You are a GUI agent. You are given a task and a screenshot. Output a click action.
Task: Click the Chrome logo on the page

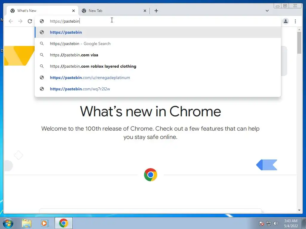(x=151, y=175)
